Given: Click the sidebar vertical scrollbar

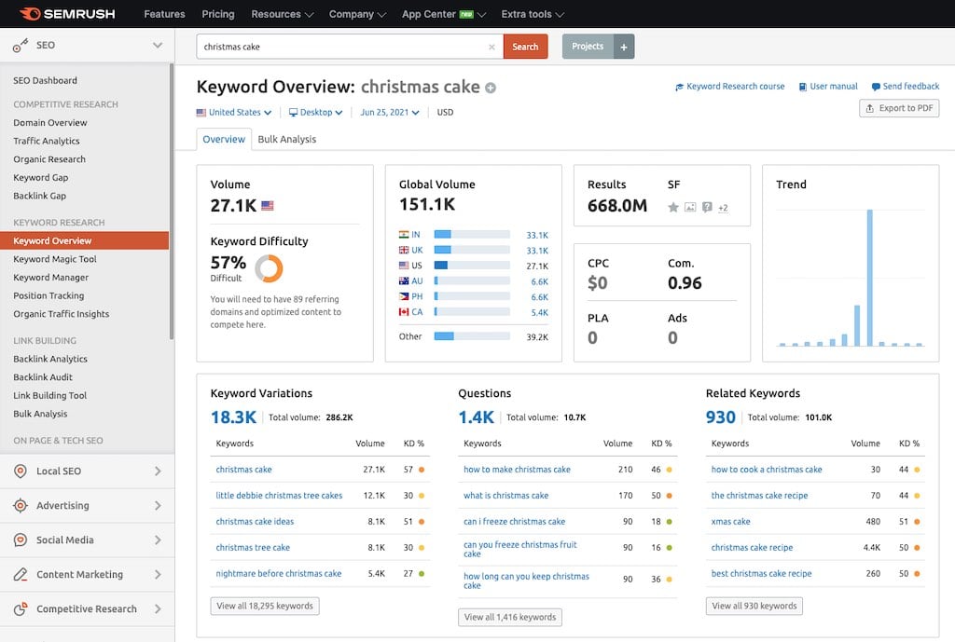Looking at the screenshot, I should tap(172, 201).
